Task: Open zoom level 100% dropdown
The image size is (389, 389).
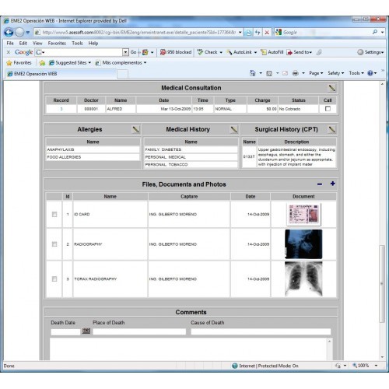Action: [x=376, y=366]
